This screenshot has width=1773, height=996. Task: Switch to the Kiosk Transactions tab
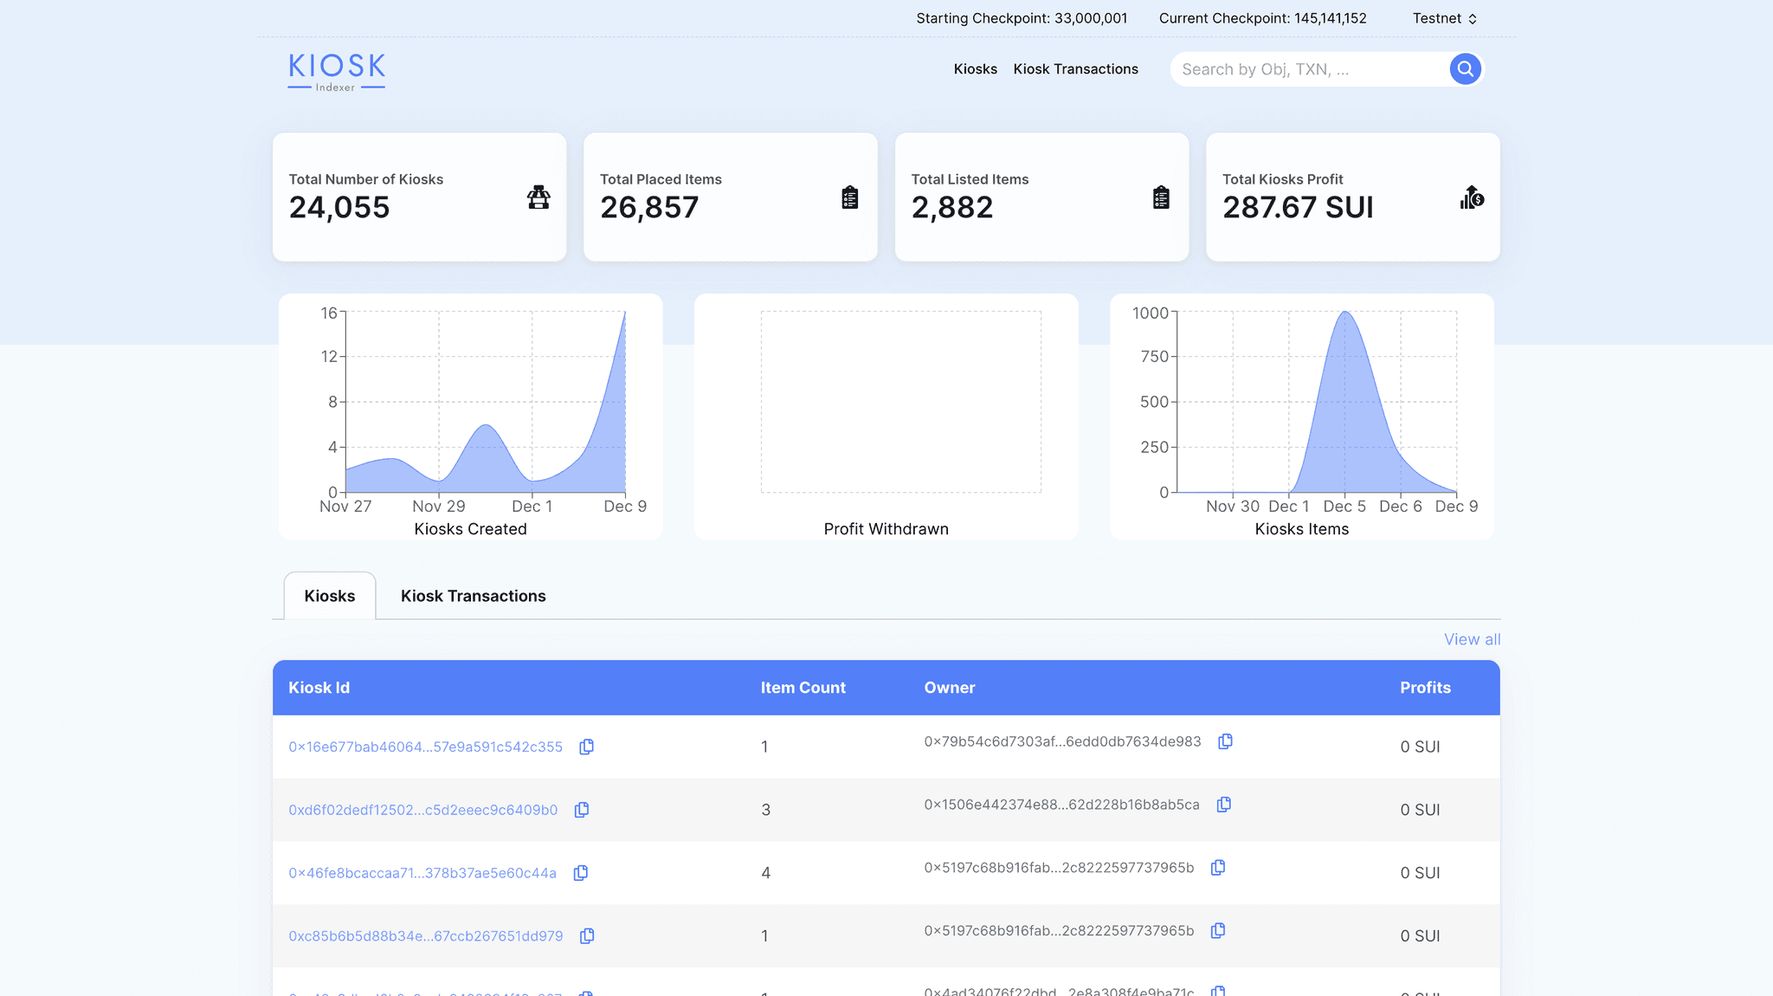coord(473,596)
